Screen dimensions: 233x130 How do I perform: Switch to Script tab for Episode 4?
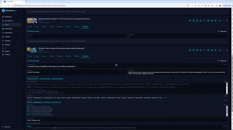pos(29,56)
